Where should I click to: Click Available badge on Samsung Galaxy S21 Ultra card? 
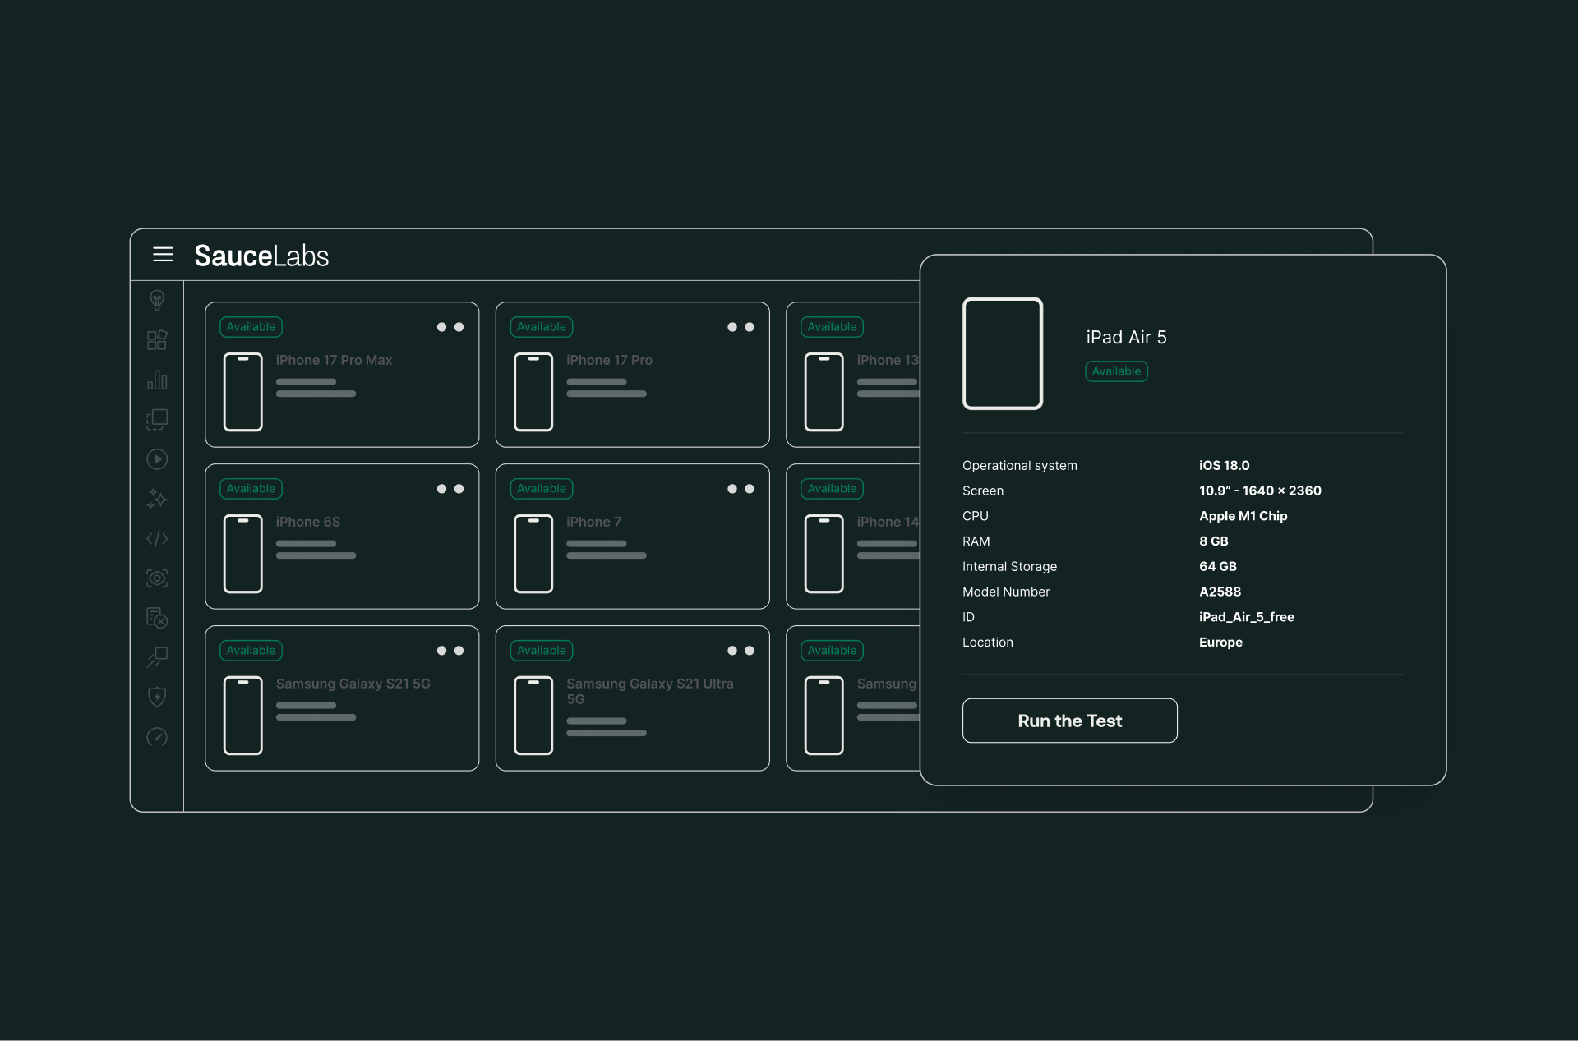(542, 651)
